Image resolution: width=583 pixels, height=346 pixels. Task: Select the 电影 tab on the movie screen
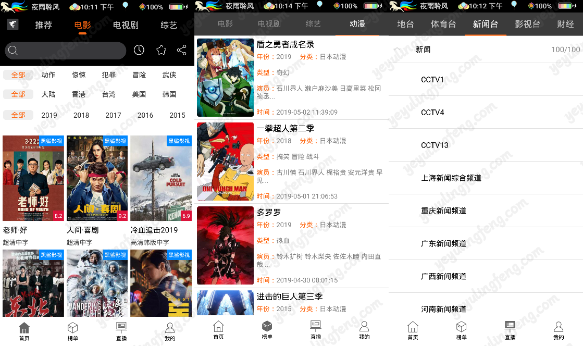point(82,25)
